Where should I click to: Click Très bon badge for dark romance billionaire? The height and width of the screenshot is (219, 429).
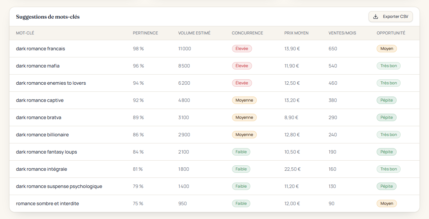coord(388,135)
